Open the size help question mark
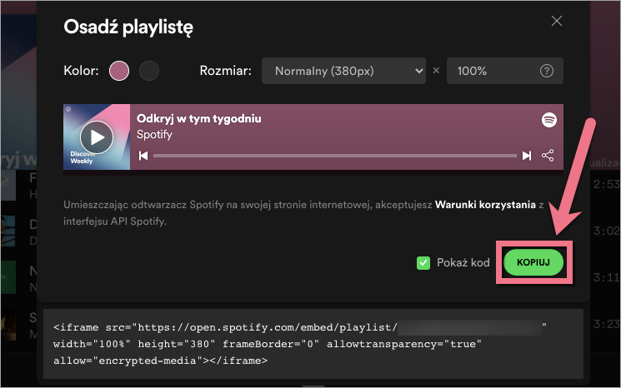This screenshot has height=388, width=621. 547,71
